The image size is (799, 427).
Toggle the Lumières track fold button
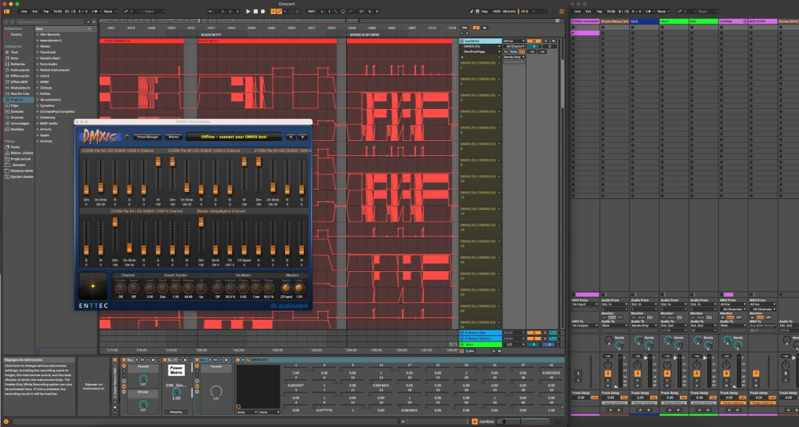pos(462,41)
